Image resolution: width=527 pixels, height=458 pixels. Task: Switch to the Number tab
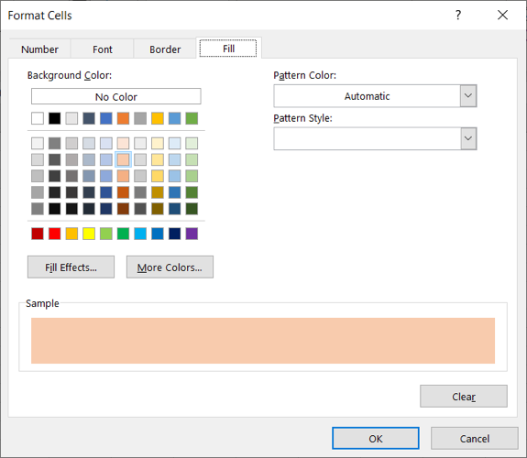(x=39, y=49)
